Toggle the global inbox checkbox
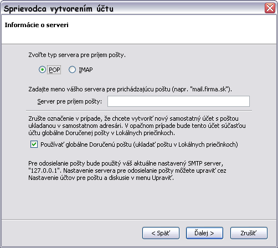Viewport: 278px width, 248px height. 34,144
